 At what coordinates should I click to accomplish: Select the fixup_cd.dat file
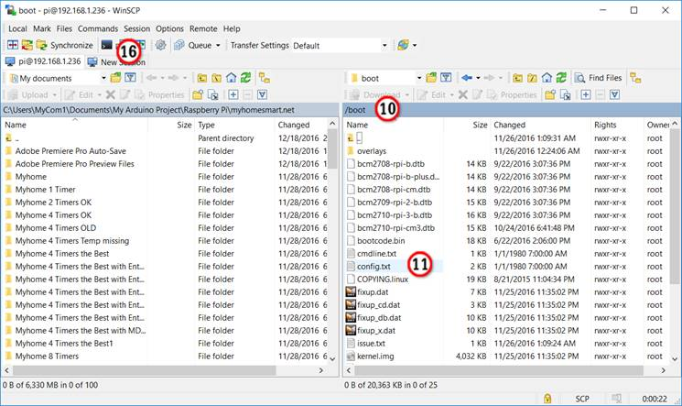[x=378, y=305]
